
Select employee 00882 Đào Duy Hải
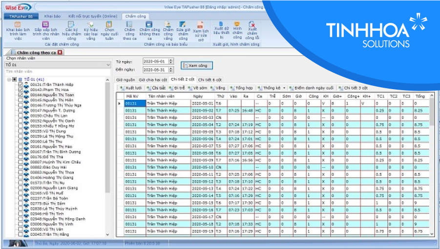point(48,167)
